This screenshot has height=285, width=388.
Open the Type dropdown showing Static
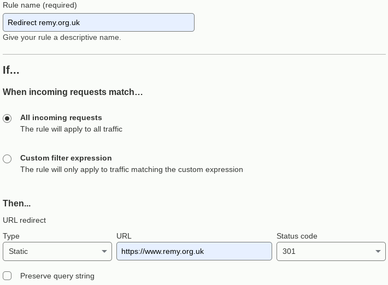57,251
